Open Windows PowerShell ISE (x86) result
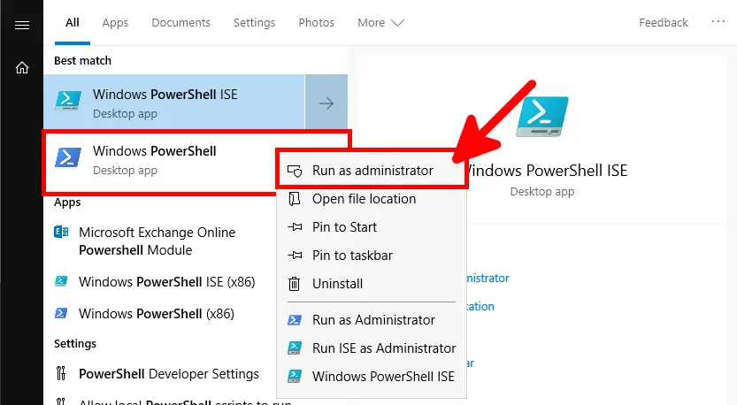This screenshot has width=737, height=405. click(160, 282)
